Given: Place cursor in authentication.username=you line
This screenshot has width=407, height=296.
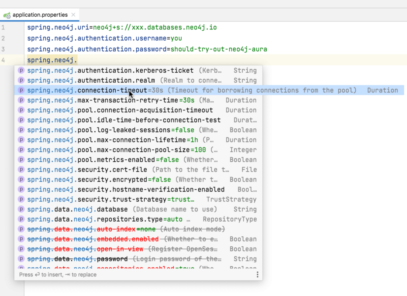Looking at the screenshot, I should [105, 39].
